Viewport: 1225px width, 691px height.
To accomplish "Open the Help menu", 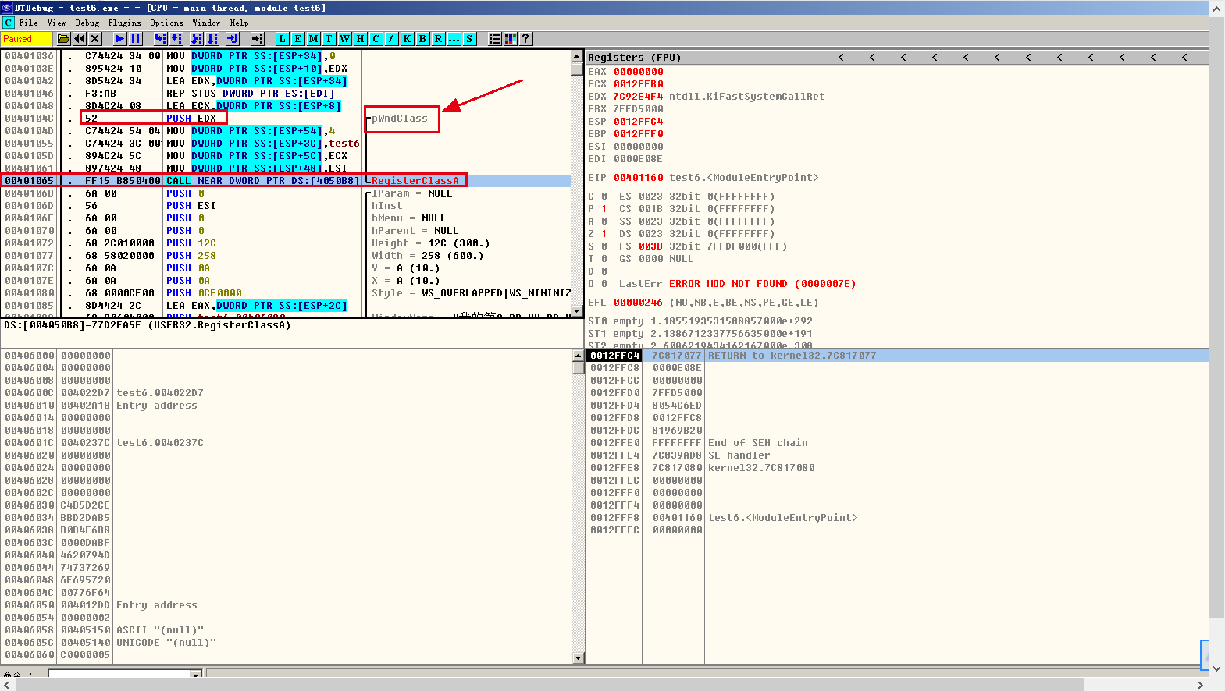I will 239,23.
